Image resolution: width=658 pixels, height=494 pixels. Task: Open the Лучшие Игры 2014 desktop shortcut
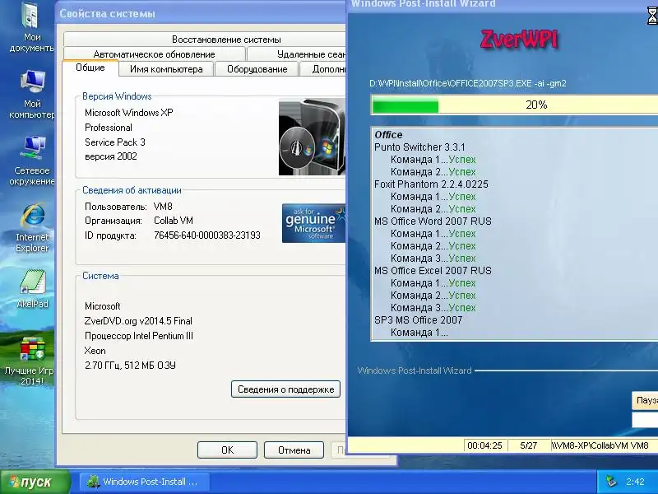coord(30,361)
